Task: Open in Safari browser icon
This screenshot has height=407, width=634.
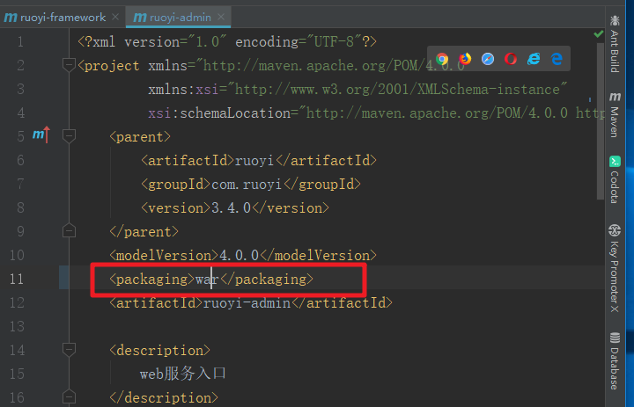Action: [488, 59]
